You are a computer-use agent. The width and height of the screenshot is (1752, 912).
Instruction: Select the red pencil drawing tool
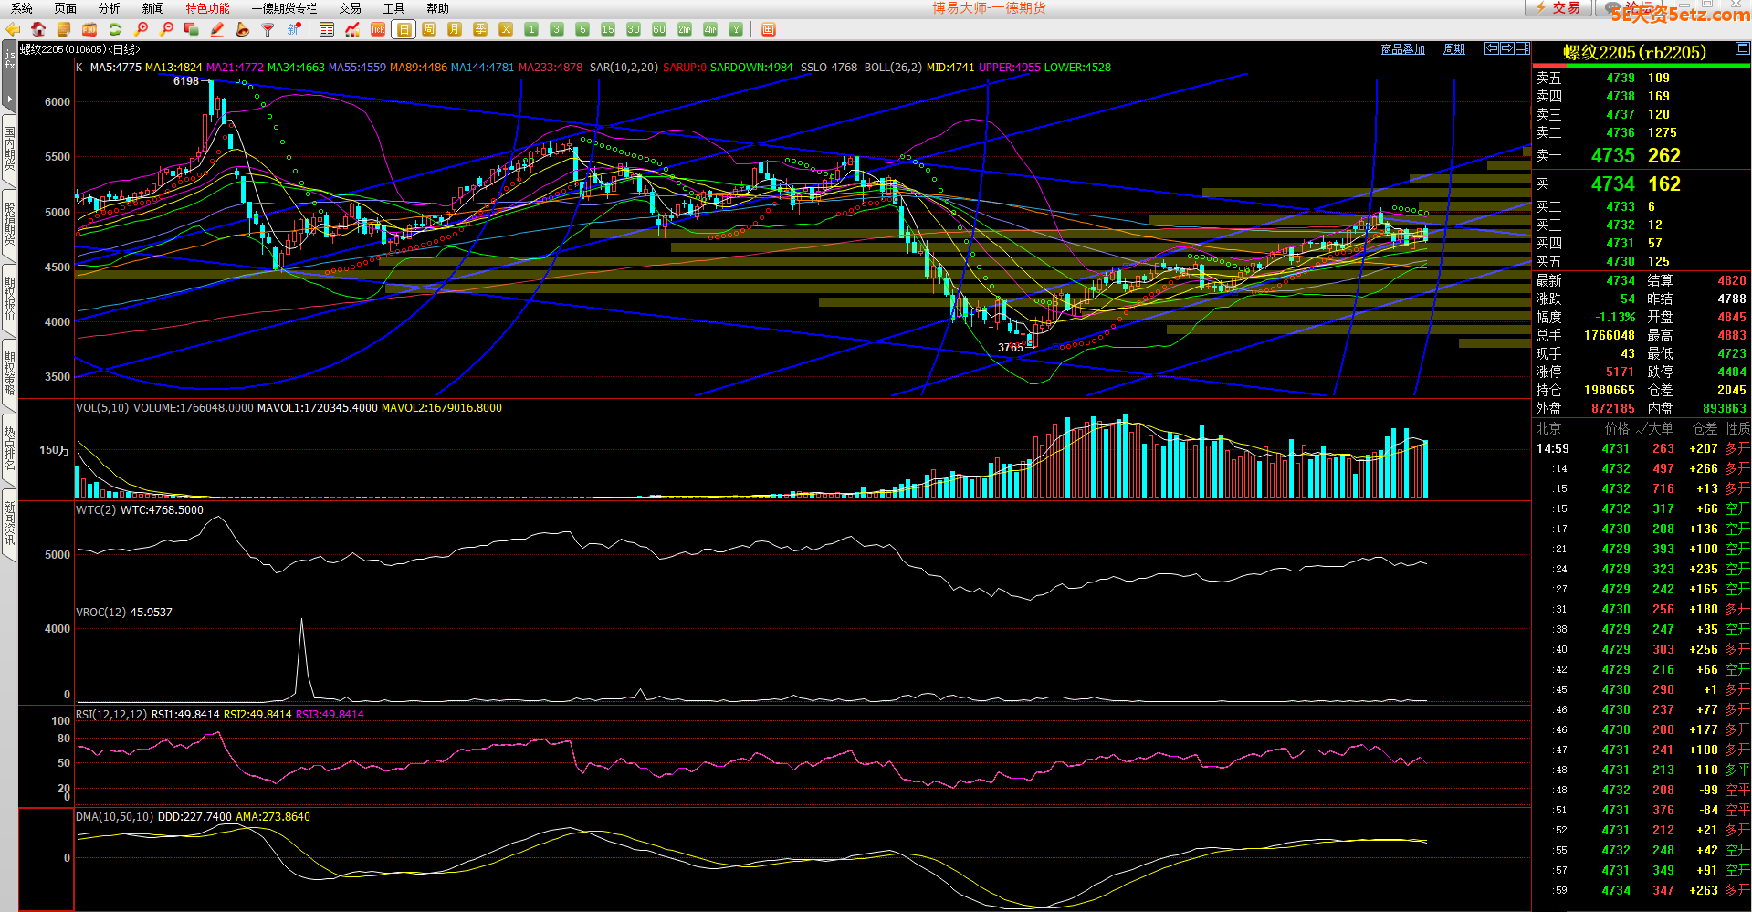click(217, 29)
